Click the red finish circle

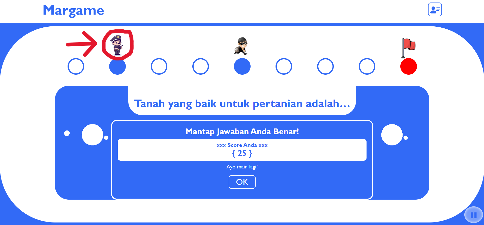pyautogui.click(x=409, y=66)
